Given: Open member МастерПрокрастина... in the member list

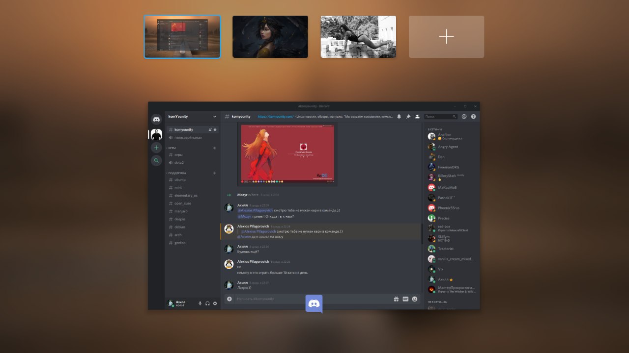Looking at the screenshot, I should click(451, 289).
